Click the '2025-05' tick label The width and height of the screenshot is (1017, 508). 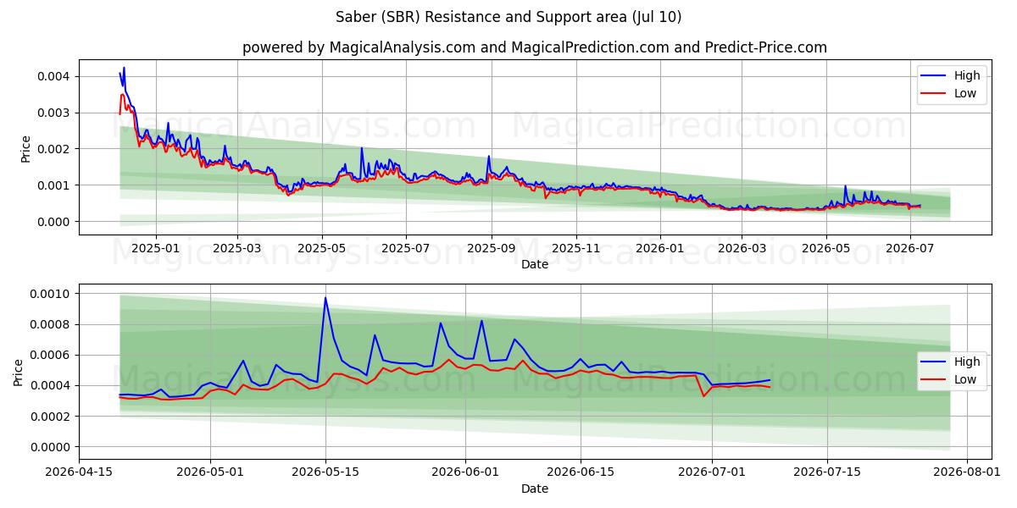pyautogui.click(x=321, y=248)
